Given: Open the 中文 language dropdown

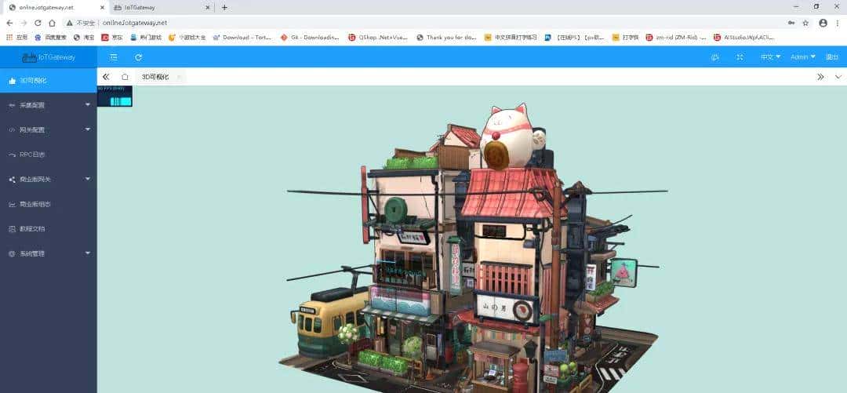Looking at the screenshot, I should [770, 56].
